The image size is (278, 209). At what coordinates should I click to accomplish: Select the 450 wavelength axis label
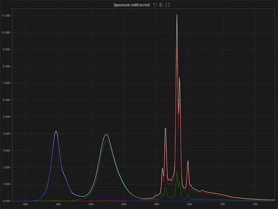tap(58, 205)
